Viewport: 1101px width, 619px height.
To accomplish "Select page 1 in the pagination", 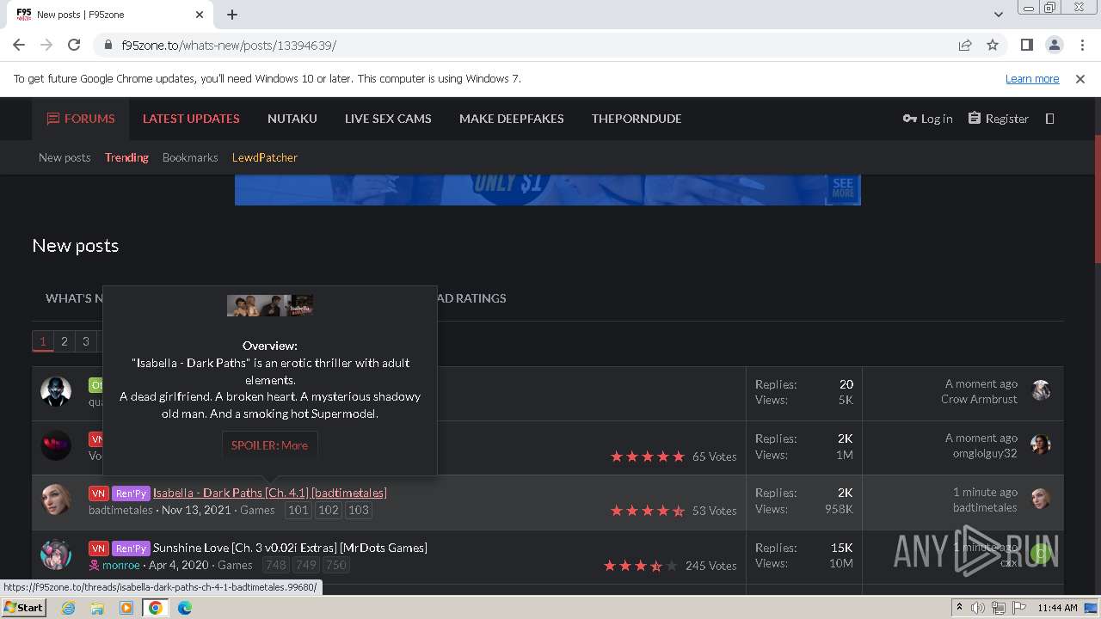I will pos(42,341).
